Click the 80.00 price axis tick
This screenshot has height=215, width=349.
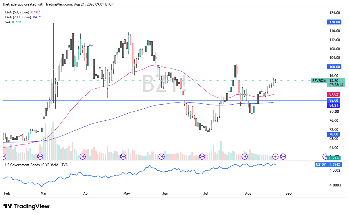334,112
